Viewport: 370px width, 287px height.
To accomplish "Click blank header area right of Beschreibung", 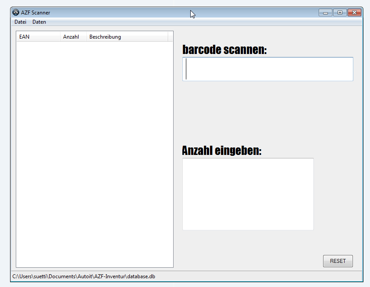I will point(171,37).
